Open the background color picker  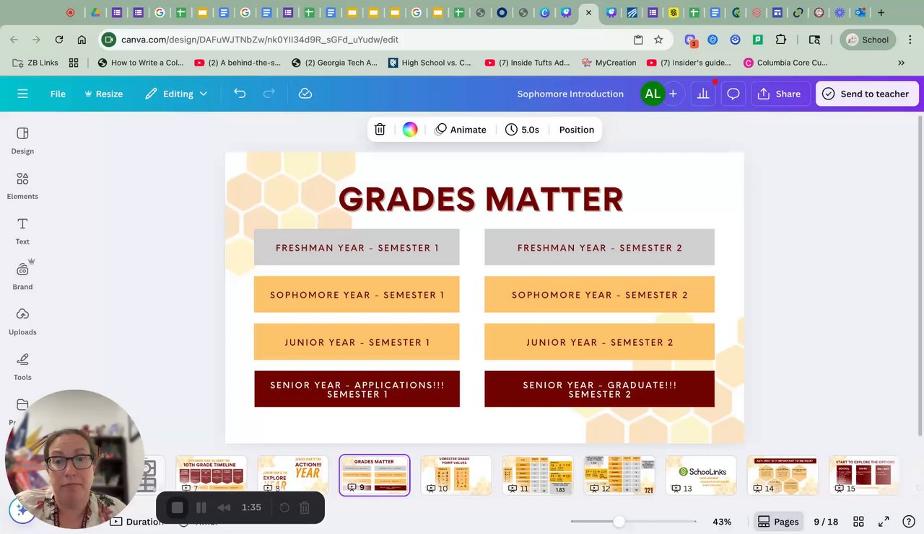410,130
